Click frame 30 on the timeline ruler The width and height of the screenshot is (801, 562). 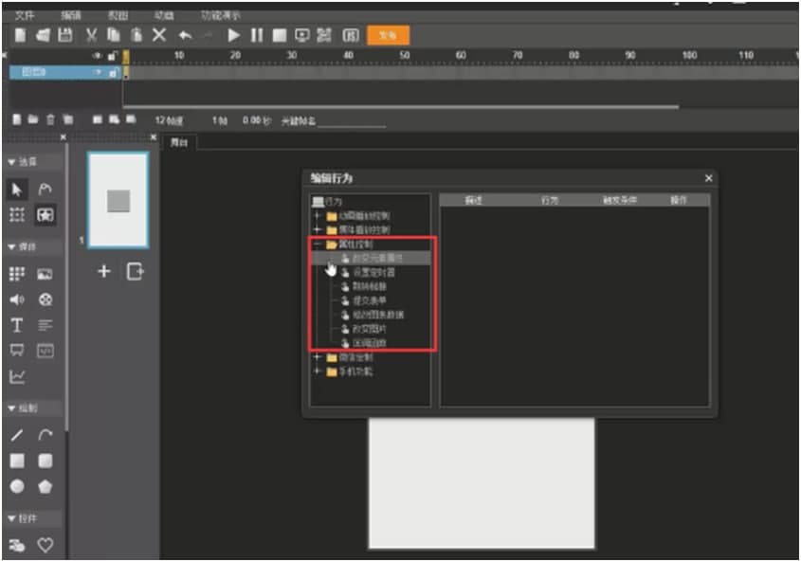pyautogui.click(x=291, y=57)
